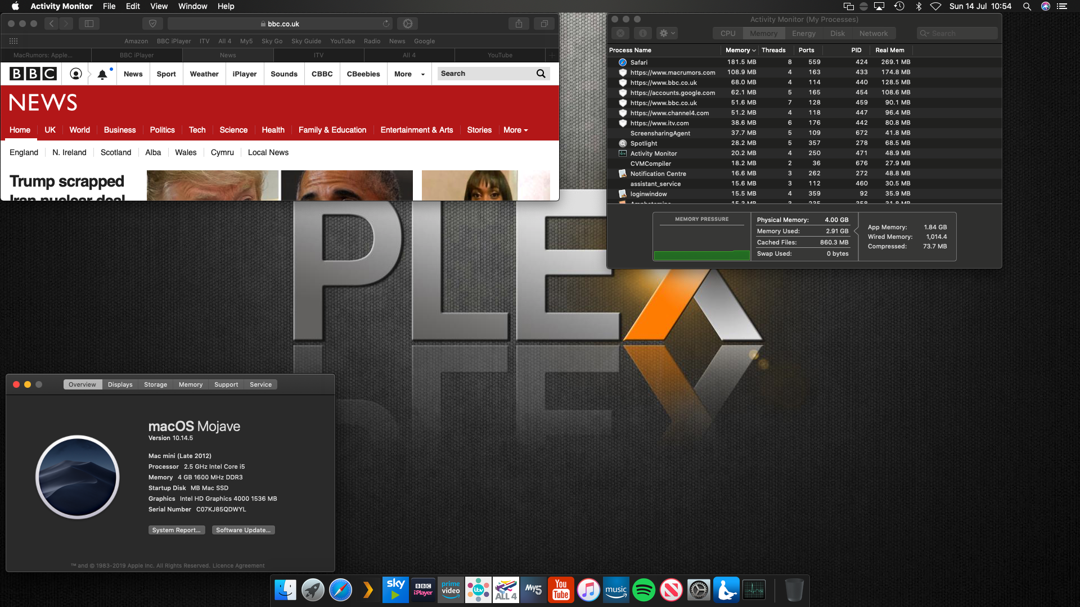Switch Activity Monitor to the Network tab
Screen dimensions: 1080x607
click(x=874, y=33)
